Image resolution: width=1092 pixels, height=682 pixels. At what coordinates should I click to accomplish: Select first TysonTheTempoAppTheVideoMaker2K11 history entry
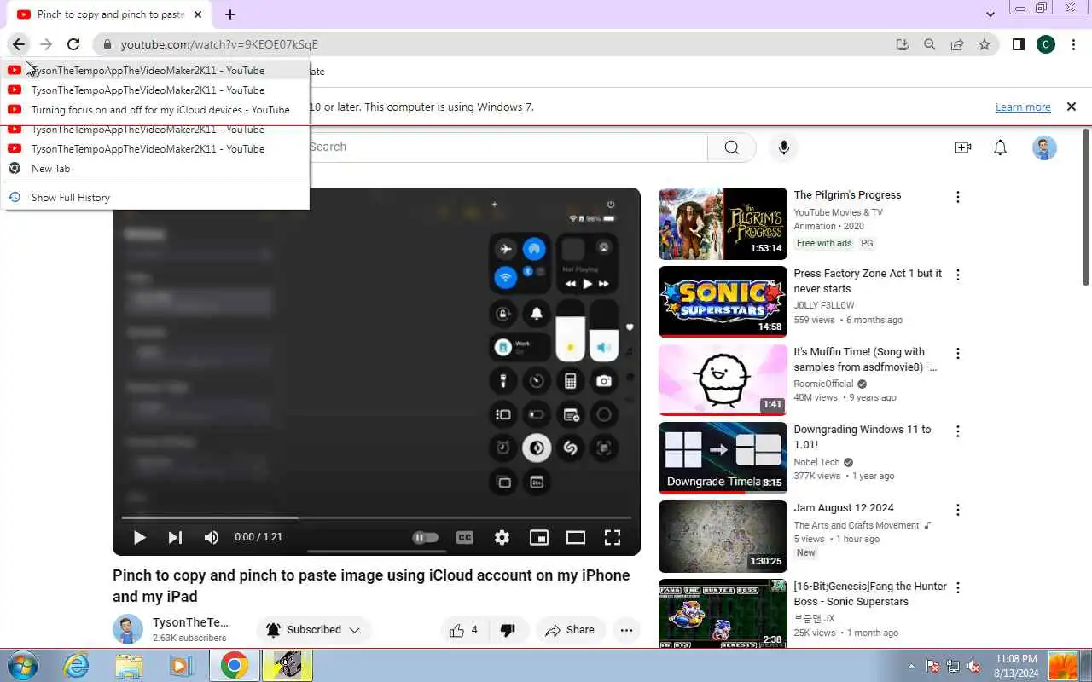tap(155, 70)
